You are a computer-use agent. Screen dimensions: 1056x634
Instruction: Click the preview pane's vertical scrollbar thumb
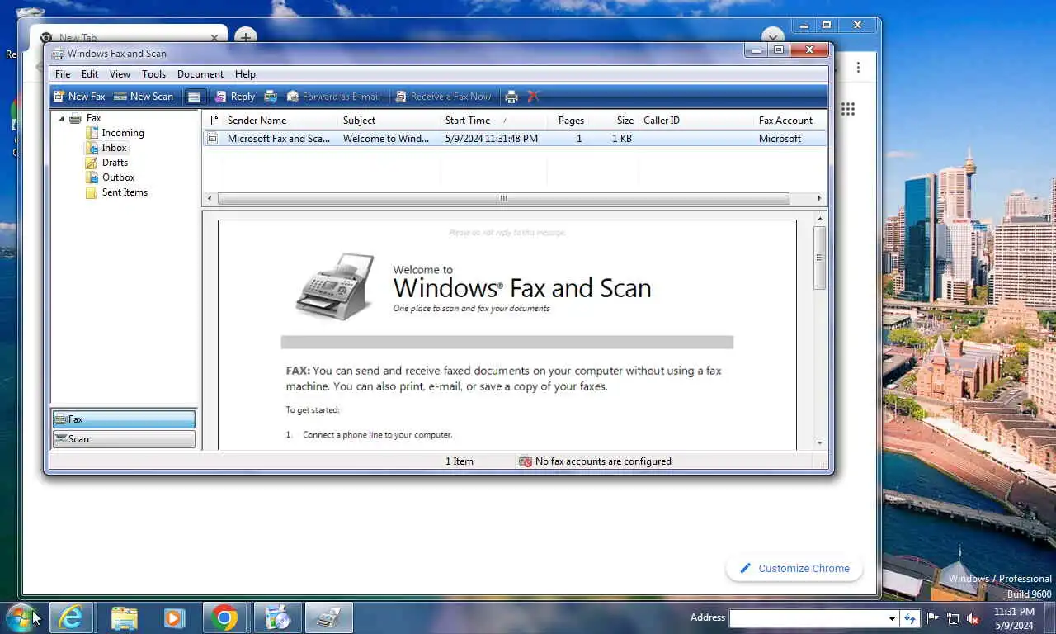click(x=820, y=258)
